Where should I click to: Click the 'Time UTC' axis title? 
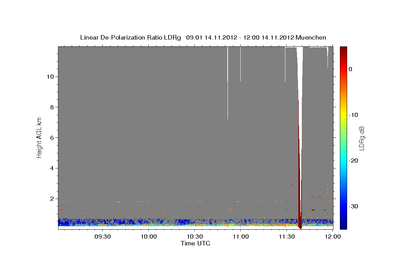tap(195, 243)
